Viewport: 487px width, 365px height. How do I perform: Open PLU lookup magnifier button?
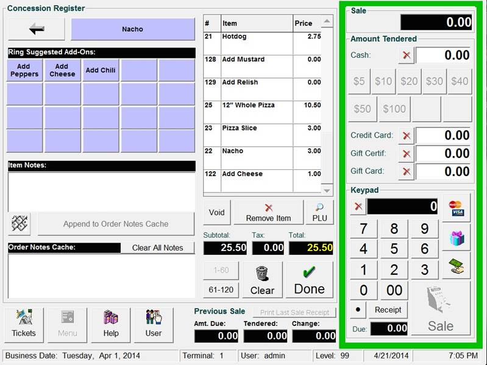click(319, 212)
